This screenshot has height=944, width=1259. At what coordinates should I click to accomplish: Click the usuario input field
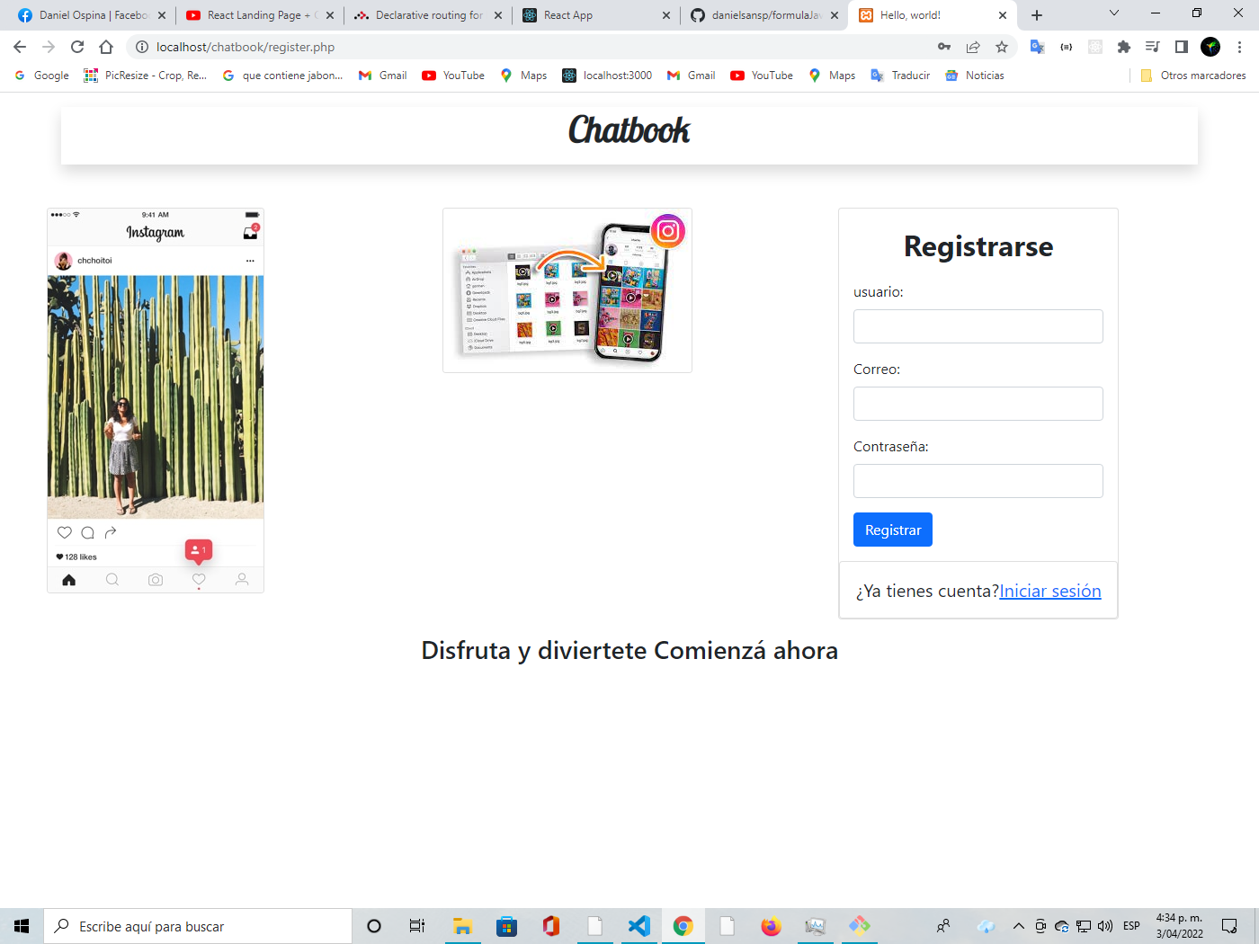[978, 326]
